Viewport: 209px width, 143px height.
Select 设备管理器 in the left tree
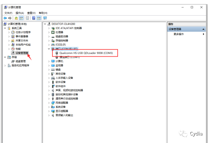22,53
